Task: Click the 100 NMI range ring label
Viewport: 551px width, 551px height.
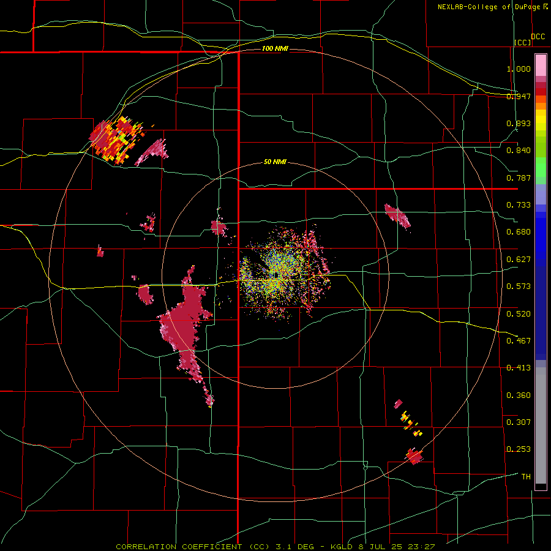Action: pos(275,48)
